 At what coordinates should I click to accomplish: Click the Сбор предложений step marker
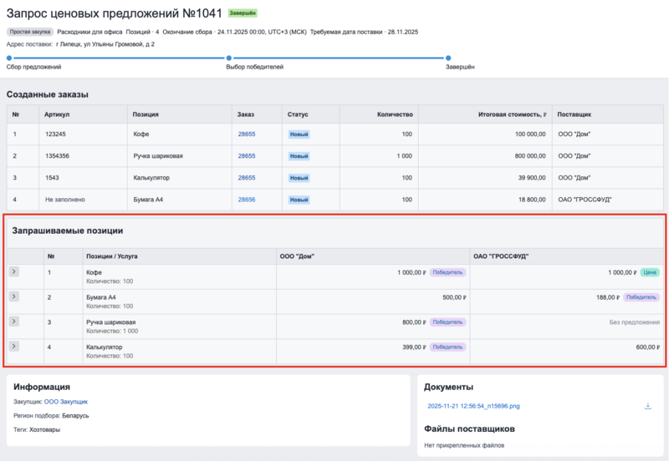coord(8,58)
